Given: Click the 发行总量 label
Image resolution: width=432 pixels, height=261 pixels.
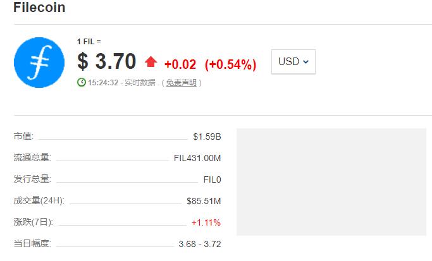Looking at the screenshot, I should pyautogui.click(x=32, y=179).
